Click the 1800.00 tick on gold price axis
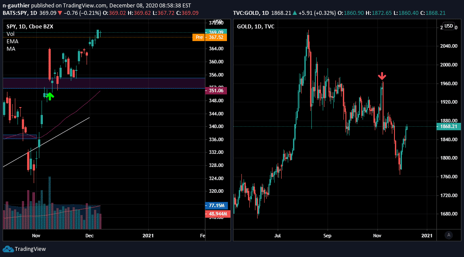The image size is (464, 257). point(449,158)
